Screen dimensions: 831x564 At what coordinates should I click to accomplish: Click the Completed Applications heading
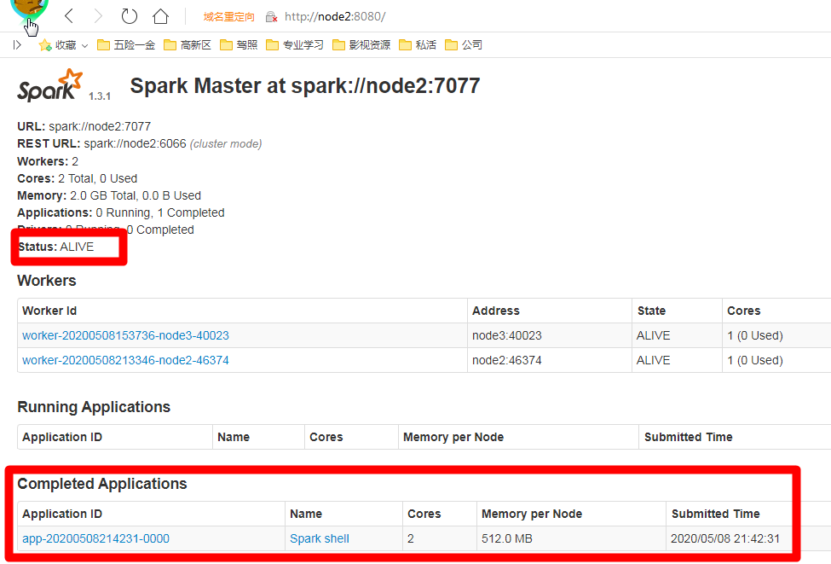coord(102,484)
